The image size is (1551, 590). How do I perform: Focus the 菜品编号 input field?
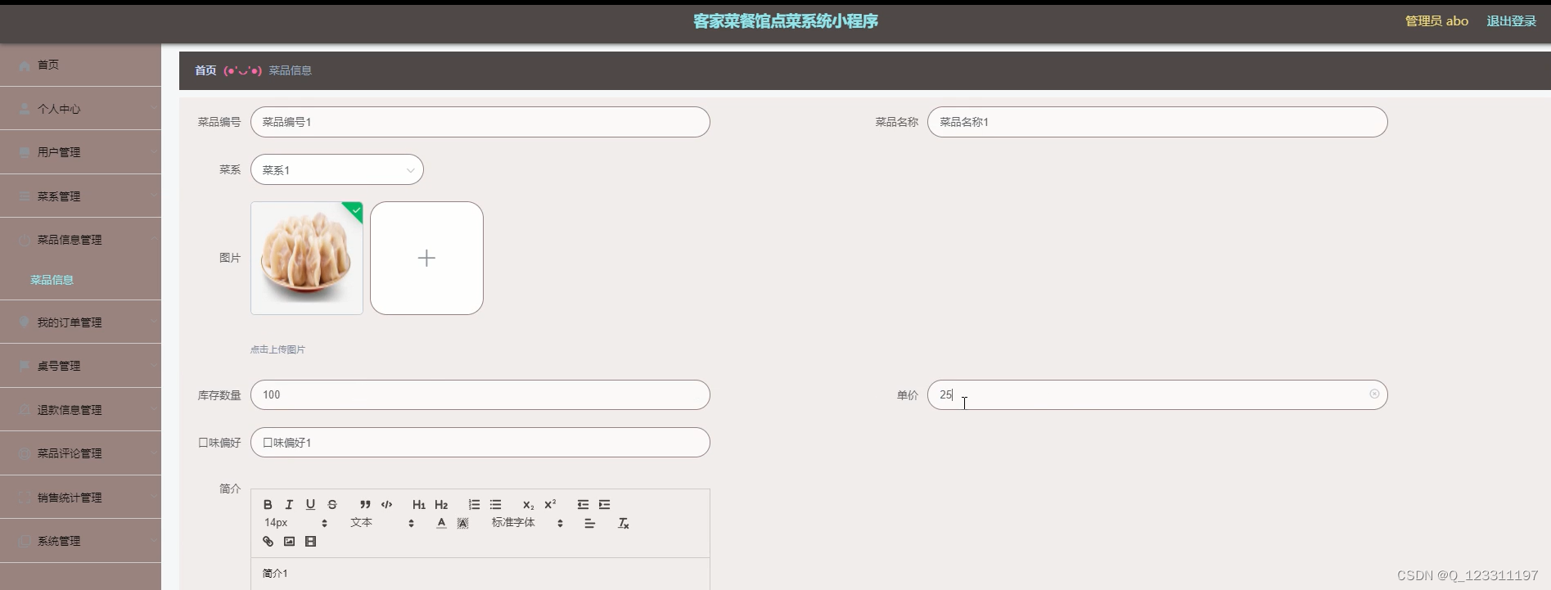pyautogui.click(x=480, y=122)
